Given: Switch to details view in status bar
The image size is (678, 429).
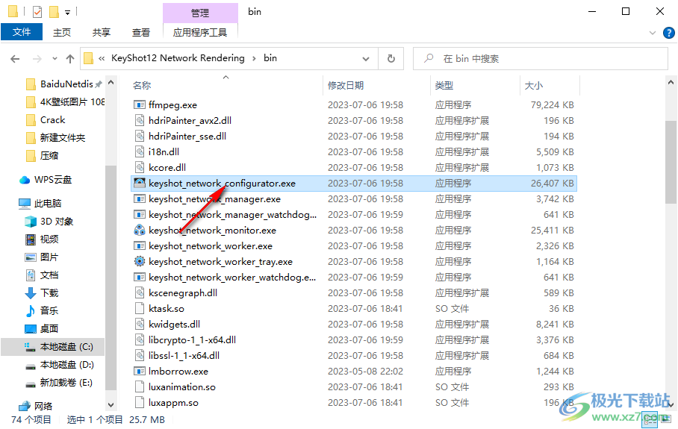Looking at the screenshot, I should (650, 419).
